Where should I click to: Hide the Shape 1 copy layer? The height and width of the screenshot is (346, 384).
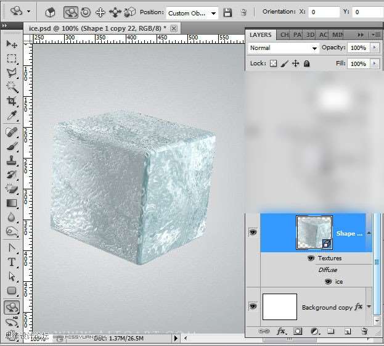point(253,232)
